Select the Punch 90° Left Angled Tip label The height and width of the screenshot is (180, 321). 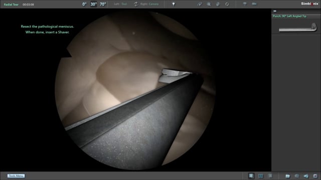289,16
